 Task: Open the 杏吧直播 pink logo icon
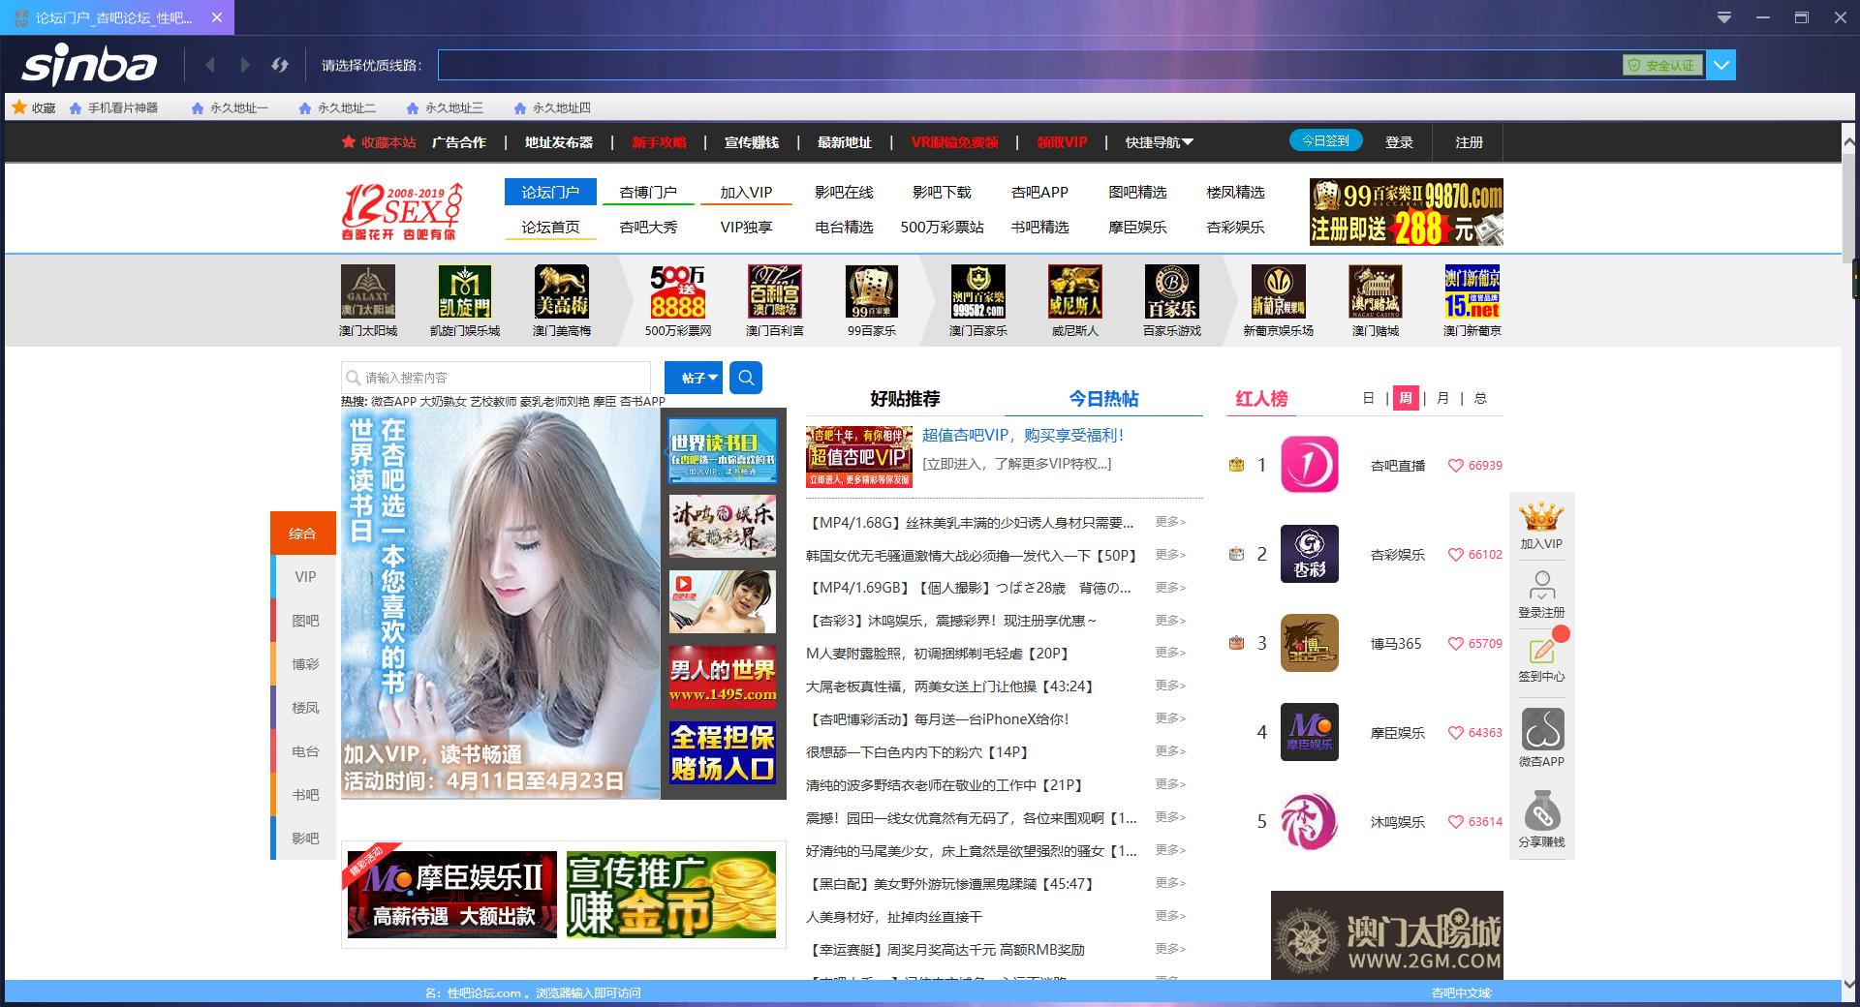tap(1310, 465)
